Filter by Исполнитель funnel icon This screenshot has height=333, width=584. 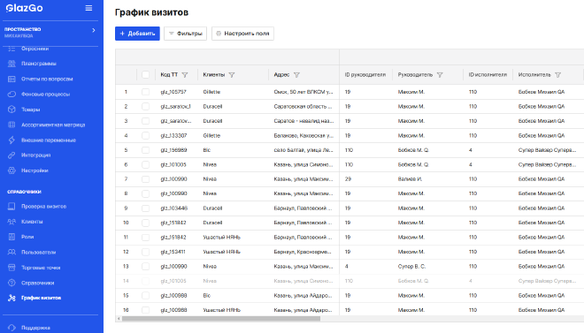pyautogui.click(x=557, y=75)
